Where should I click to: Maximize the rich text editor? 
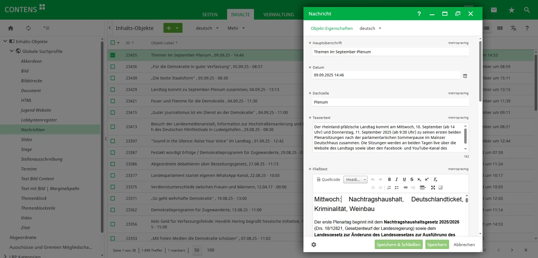coord(433,187)
